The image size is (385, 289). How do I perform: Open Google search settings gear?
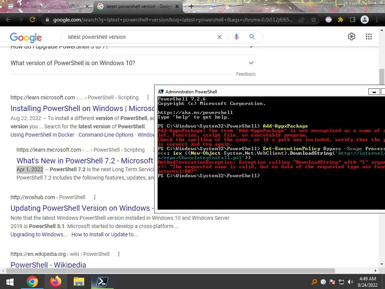[352, 37]
